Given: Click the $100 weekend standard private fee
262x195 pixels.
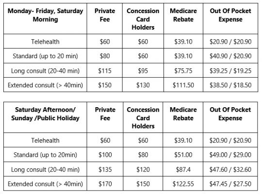Looking at the screenshot, I should tap(105, 155).
